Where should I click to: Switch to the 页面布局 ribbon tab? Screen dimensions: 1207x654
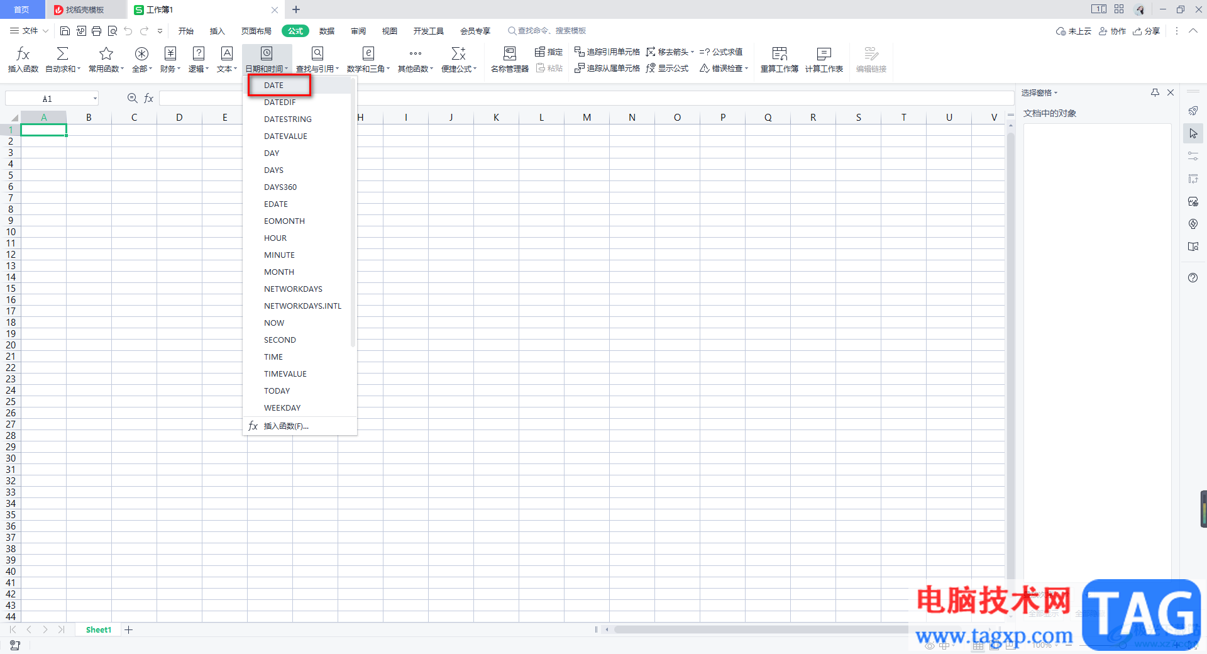[256, 31]
